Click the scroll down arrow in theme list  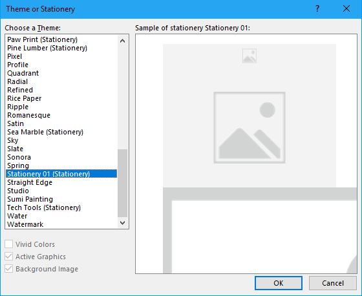(x=123, y=223)
